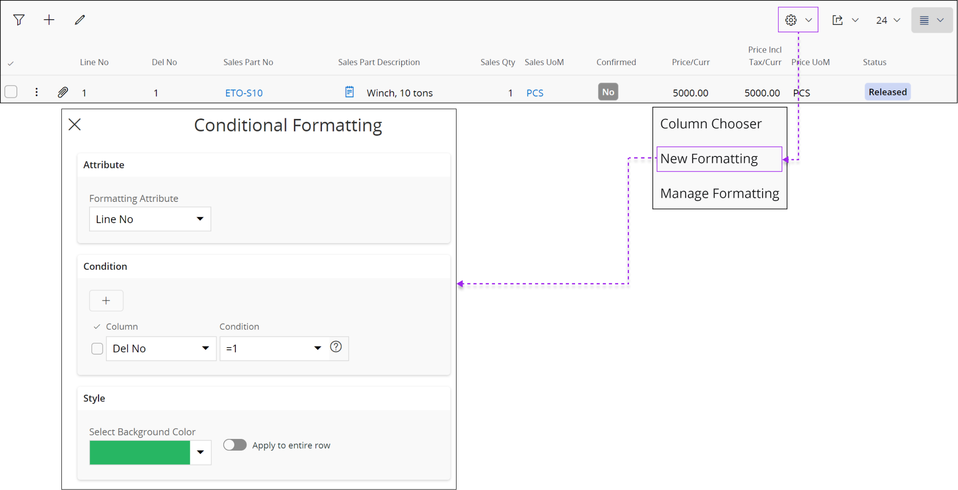Open the row context menu via three dots
Screen dimensions: 958x490
point(37,92)
